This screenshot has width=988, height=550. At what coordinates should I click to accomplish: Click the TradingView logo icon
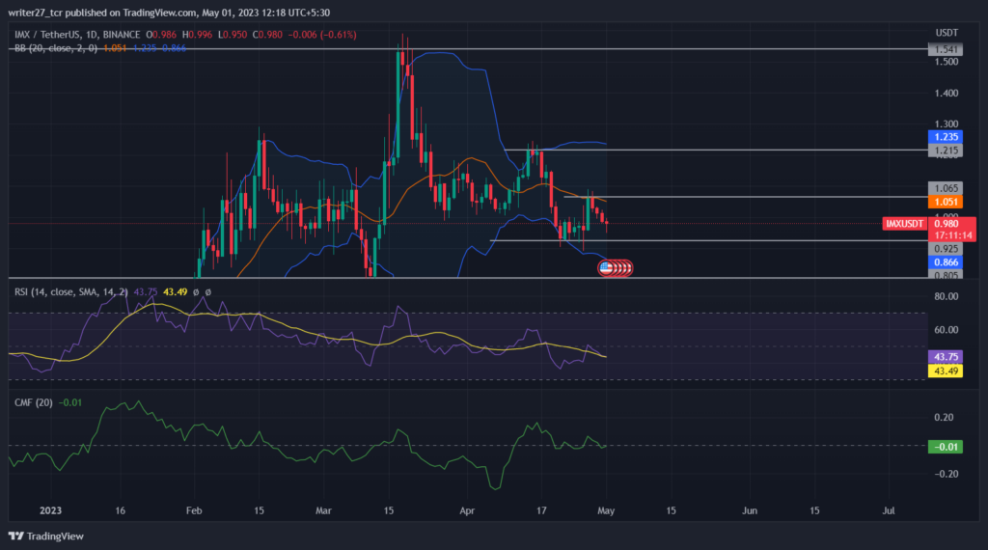point(15,536)
